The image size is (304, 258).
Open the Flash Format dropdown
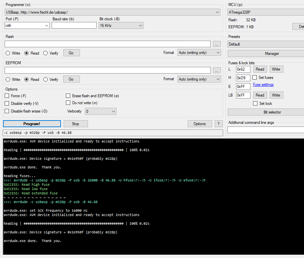199,53
